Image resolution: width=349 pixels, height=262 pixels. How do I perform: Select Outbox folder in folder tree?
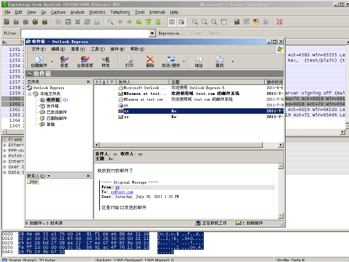pyautogui.click(x=49, y=106)
